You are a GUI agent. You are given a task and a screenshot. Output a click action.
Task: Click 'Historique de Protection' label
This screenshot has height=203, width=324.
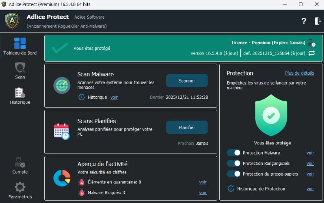tap(261, 189)
